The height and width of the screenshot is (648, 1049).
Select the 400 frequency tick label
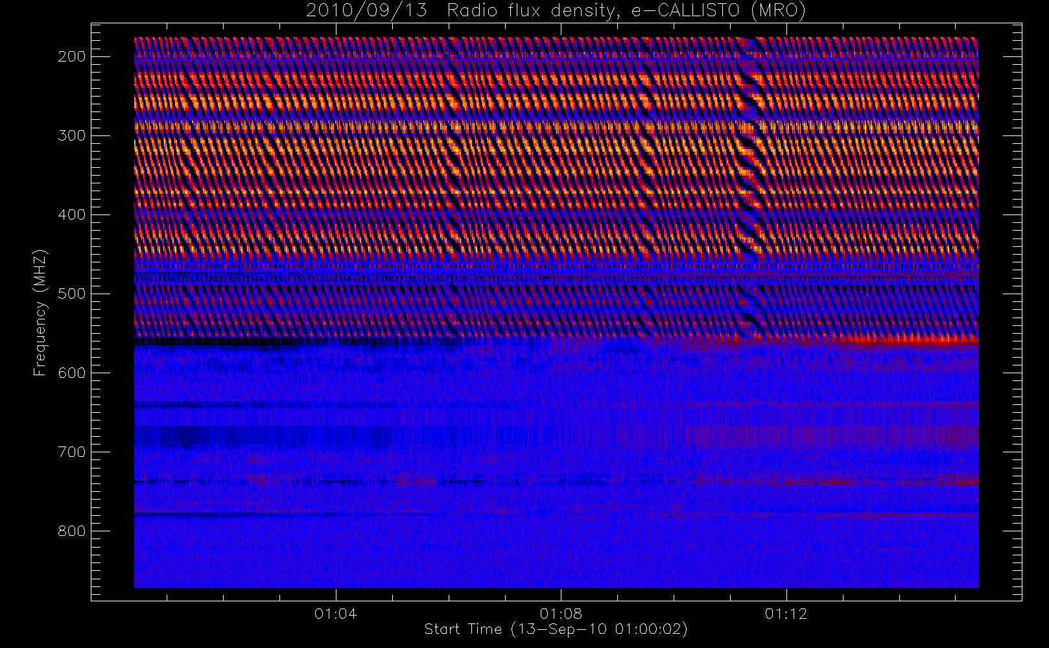(x=72, y=214)
